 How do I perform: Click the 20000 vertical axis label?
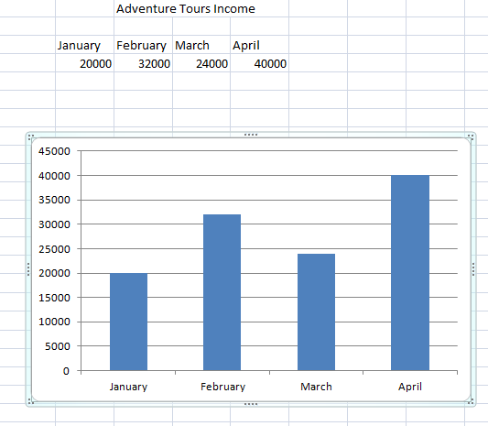pyautogui.click(x=54, y=273)
